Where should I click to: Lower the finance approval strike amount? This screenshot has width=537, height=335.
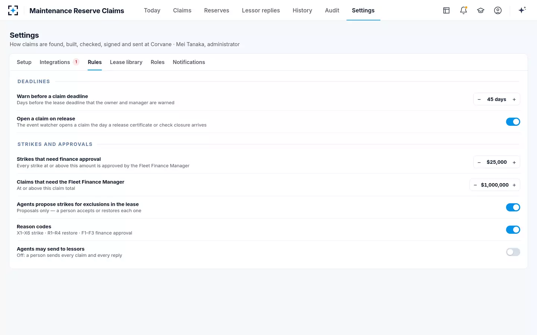tap(479, 162)
